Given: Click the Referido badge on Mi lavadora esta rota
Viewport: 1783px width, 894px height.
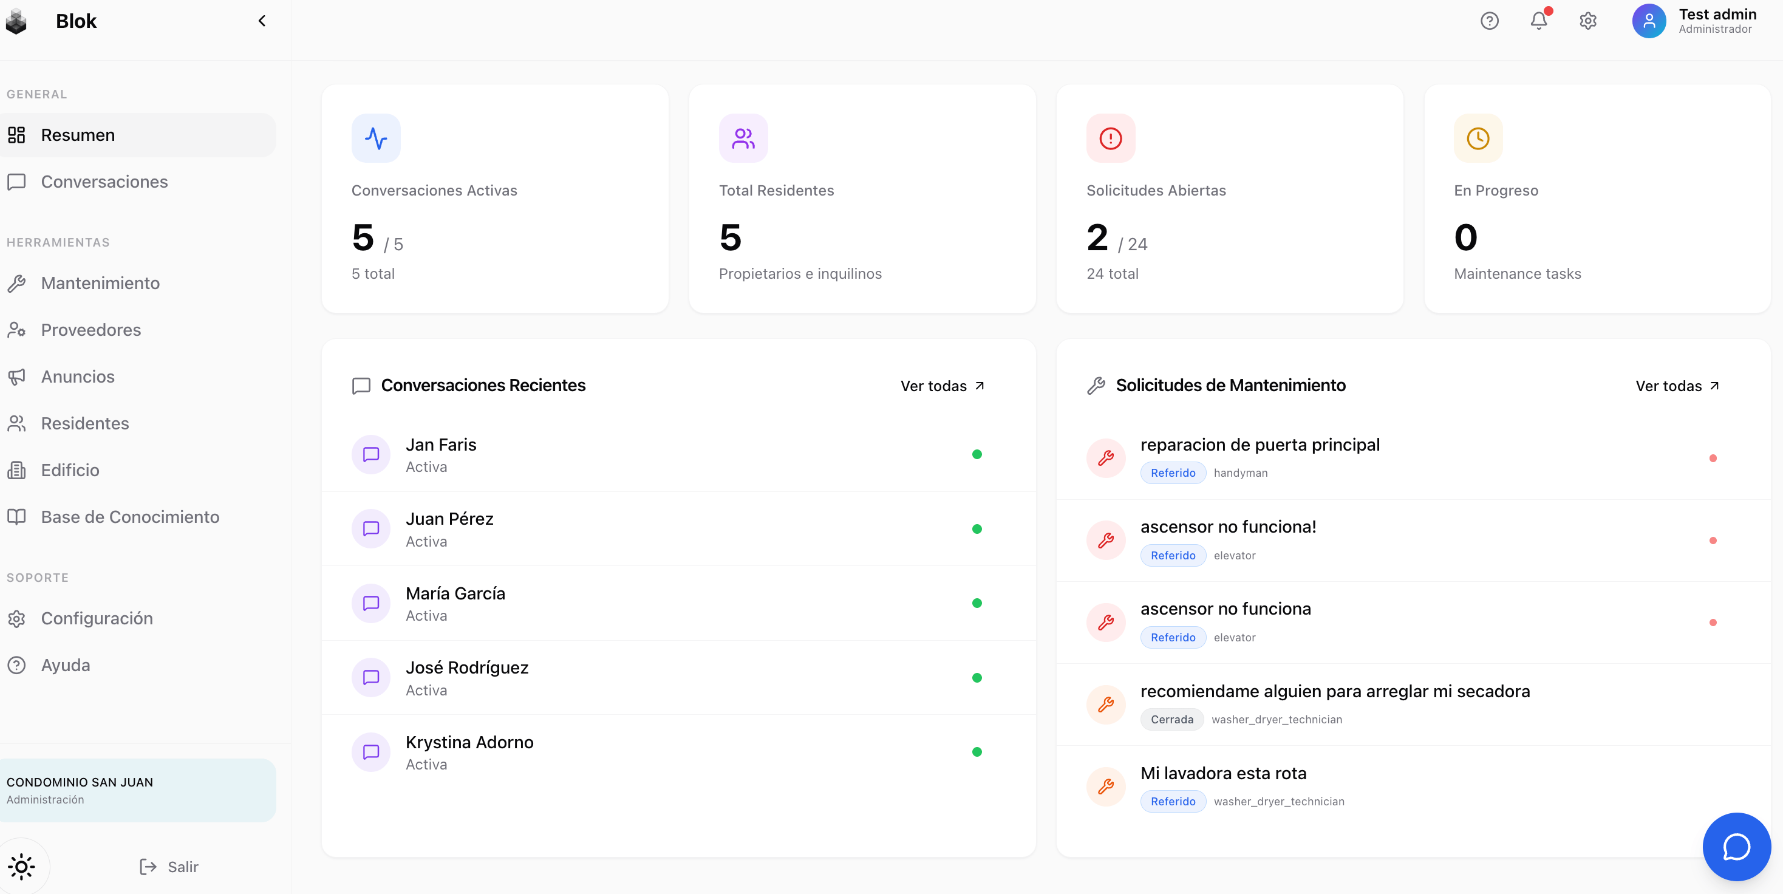Looking at the screenshot, I should 1173,801.
